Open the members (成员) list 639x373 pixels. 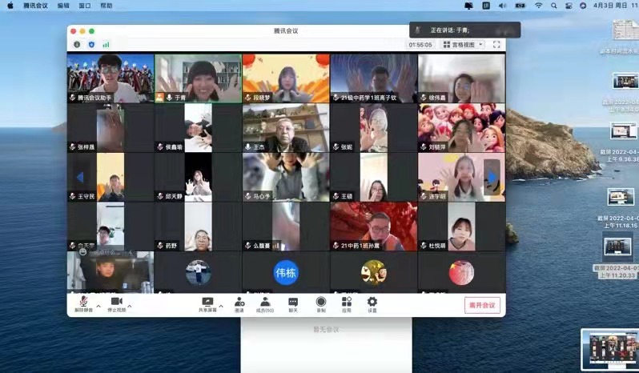tap(265, 303)
